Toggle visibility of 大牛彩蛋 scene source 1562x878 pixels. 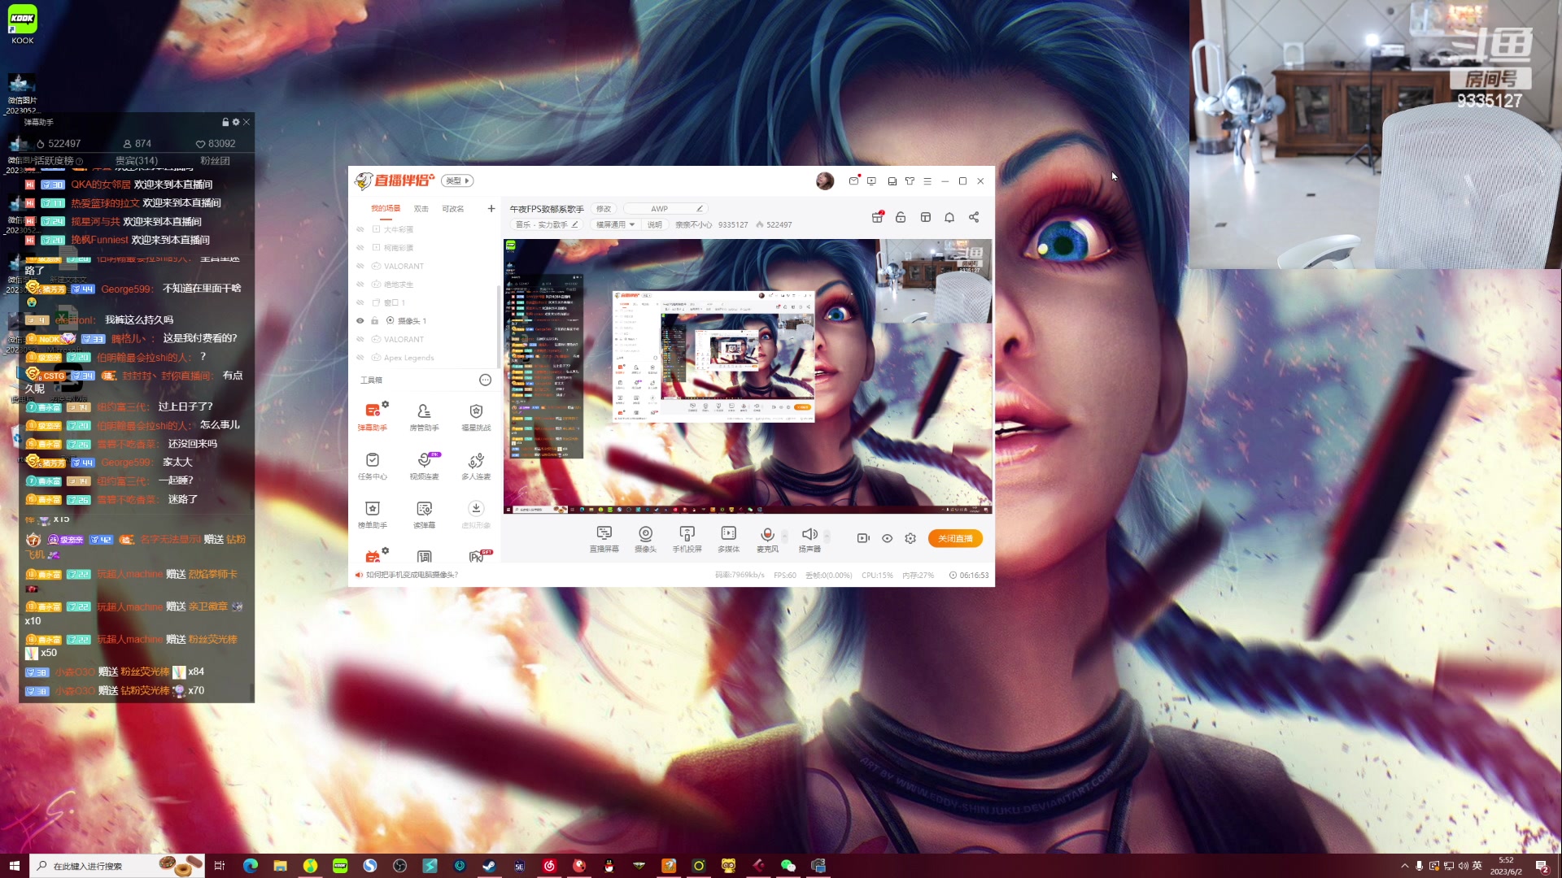pyautogui.click(x=360, y=229)
